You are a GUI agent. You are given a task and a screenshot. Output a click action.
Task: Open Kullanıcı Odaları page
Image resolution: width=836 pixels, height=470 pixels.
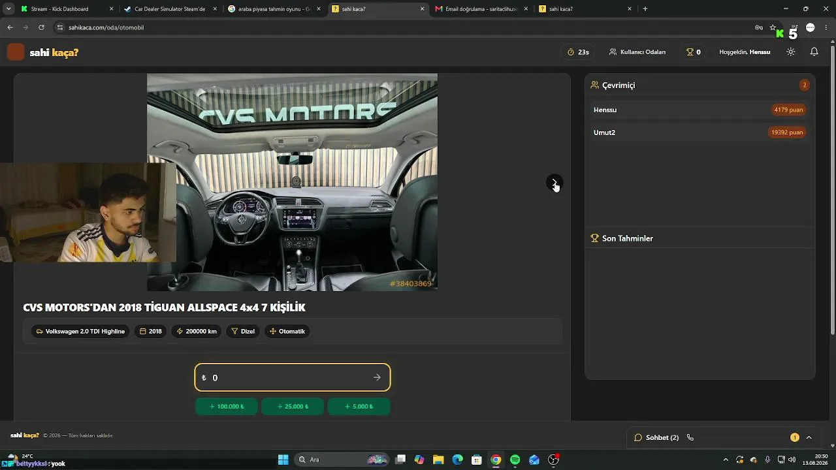coord(637,52)
